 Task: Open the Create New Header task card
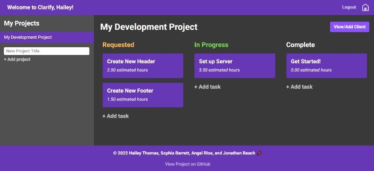point(143,66)
